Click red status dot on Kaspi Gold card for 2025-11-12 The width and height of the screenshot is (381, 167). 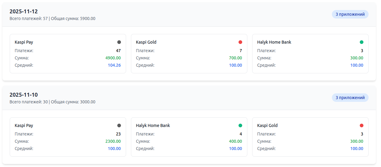(240, 42)
